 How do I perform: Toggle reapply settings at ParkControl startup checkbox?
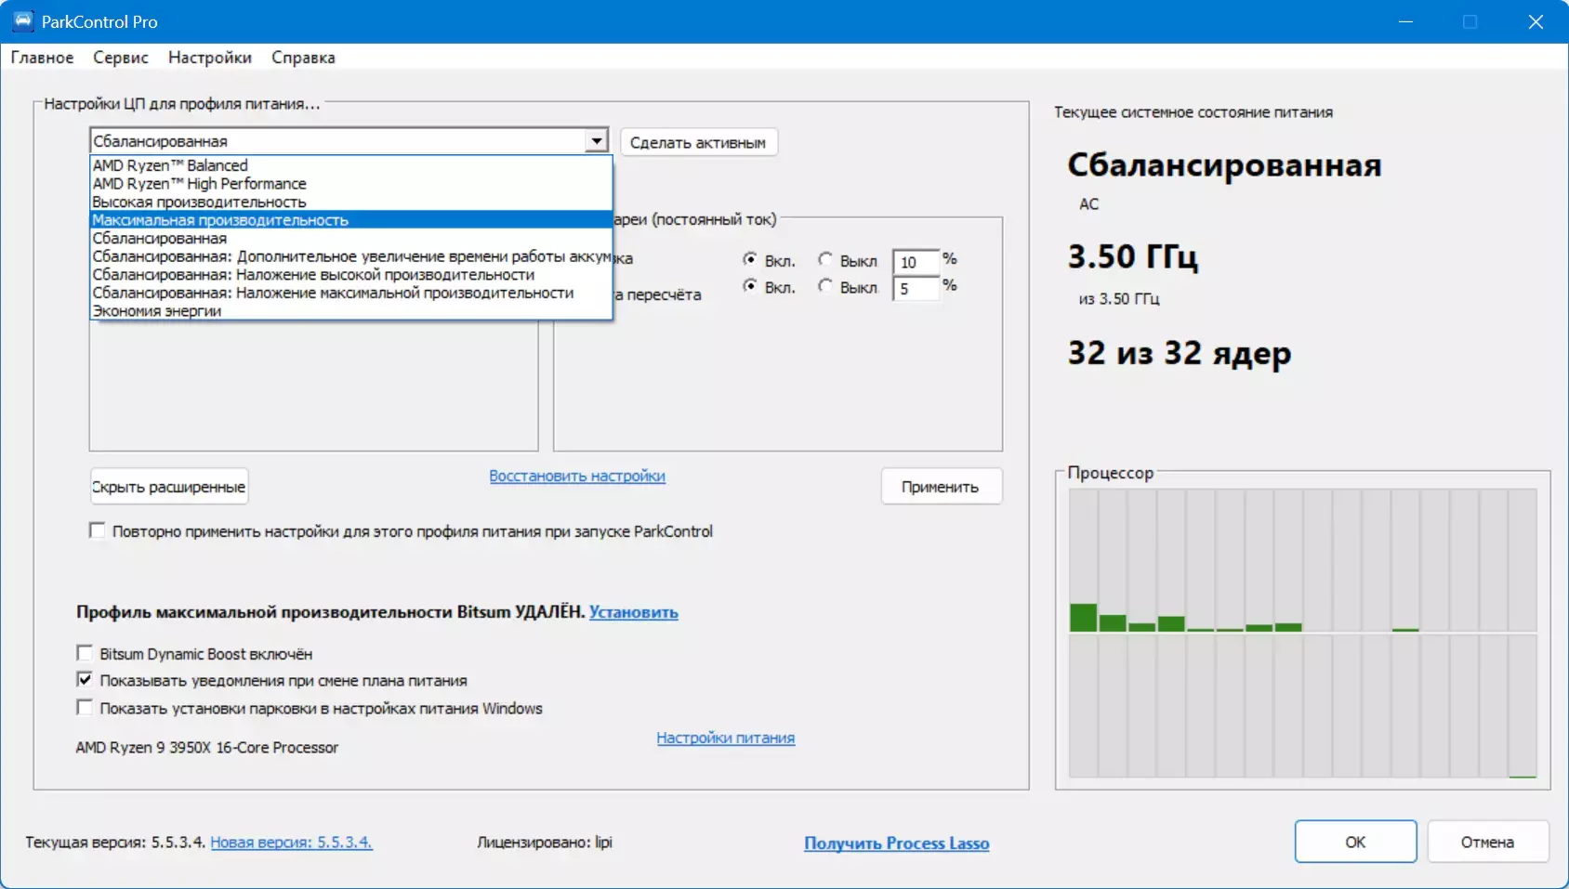(98, 530)
